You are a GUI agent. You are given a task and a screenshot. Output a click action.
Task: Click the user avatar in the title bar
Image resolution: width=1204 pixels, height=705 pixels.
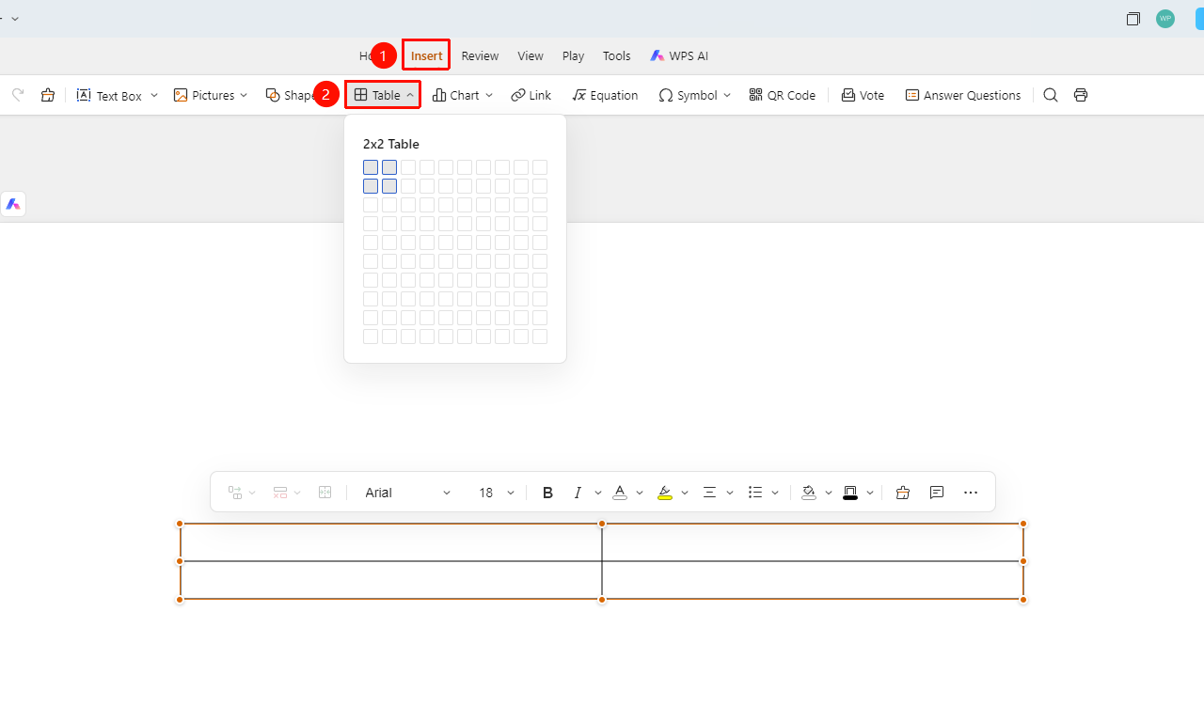point(1165,19)
